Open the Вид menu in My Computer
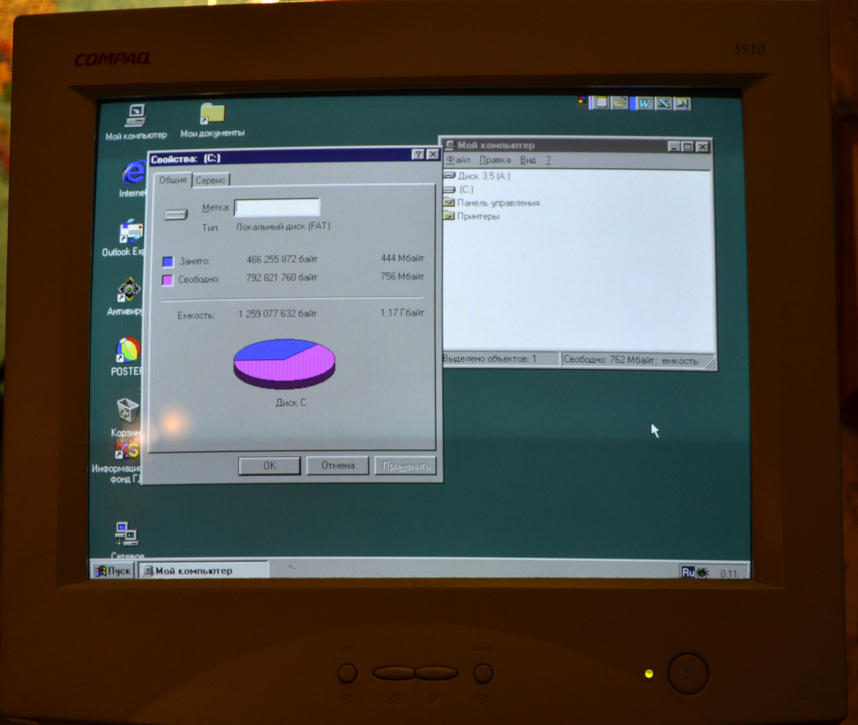Image resolution: width=858 pixels, height=725 pixels. pos(528,160)
